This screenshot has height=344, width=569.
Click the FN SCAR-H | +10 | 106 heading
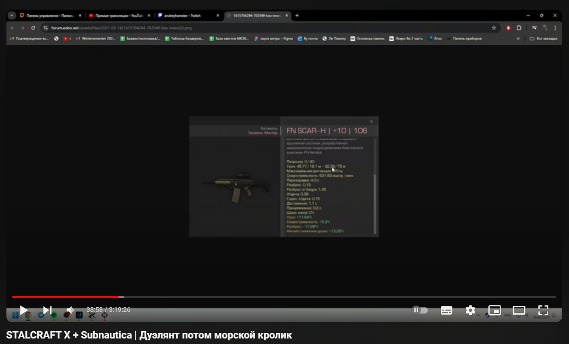327,131
